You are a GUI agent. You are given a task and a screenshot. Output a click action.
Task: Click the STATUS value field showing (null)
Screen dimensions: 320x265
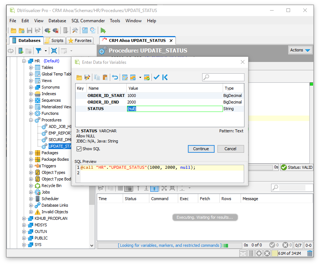point(174,109)
